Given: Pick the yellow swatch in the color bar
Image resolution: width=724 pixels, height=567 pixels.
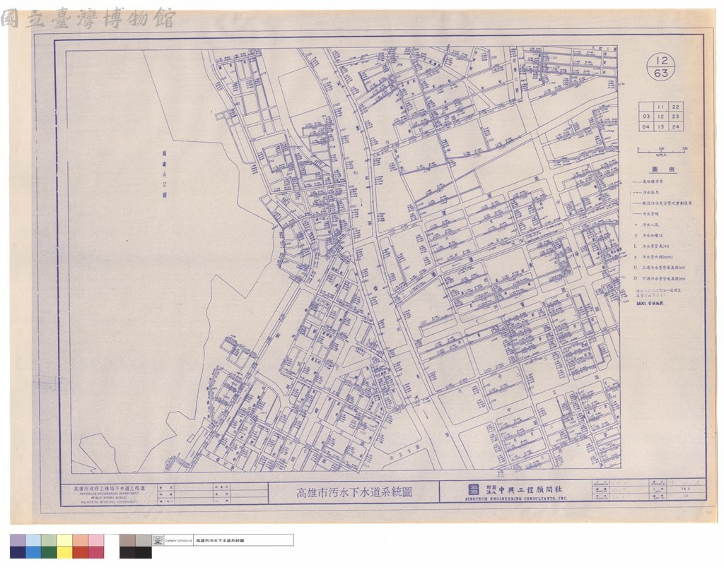Looking at the screenshot, I should pos(64,541).
